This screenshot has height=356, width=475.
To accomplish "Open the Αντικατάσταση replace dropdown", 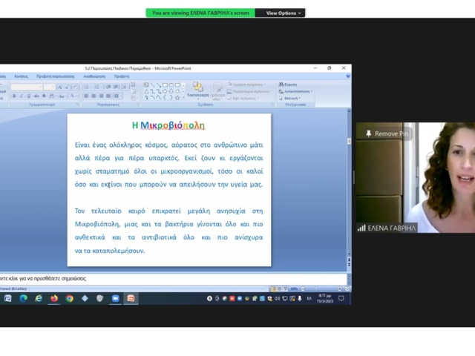I will (x=295, y=91).
